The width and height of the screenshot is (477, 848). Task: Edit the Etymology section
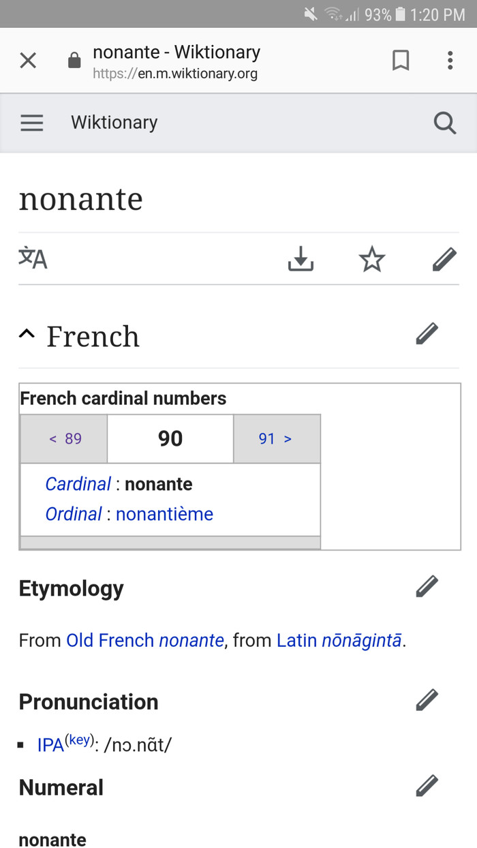pyautogui.click(x=427, y=586)
